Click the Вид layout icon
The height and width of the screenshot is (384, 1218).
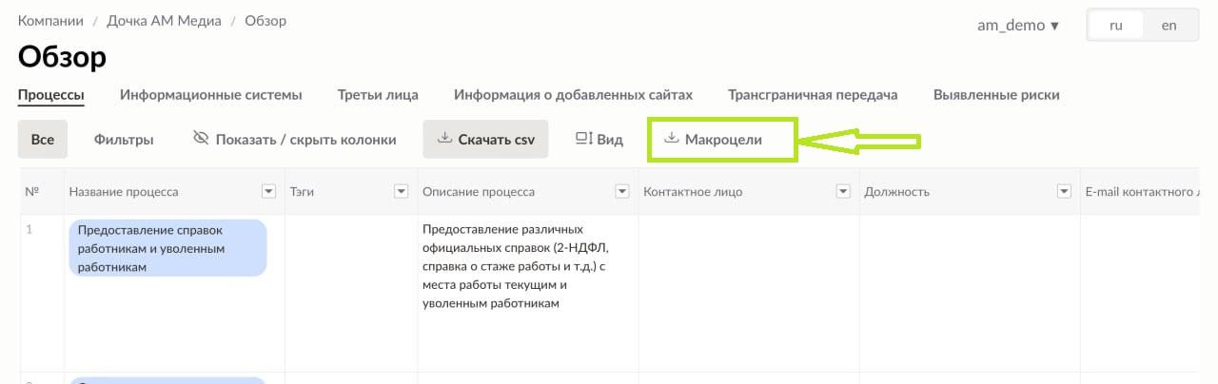(584, 139)
